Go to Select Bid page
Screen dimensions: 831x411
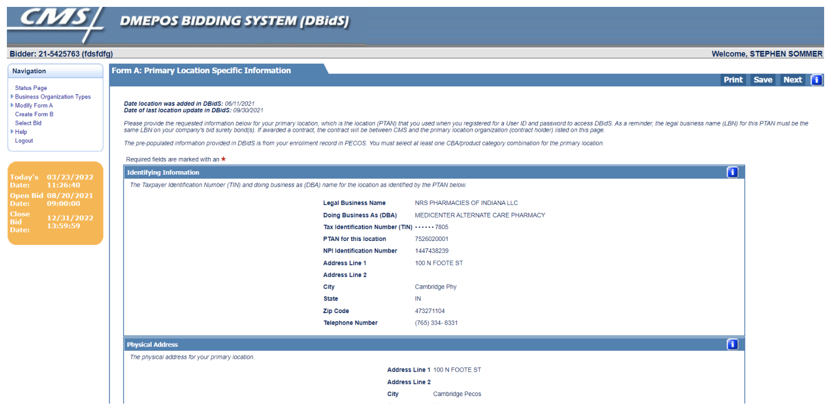[x=28, y=123]
